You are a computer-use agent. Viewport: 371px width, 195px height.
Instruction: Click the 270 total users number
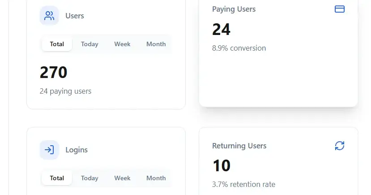tap(54, 72)
